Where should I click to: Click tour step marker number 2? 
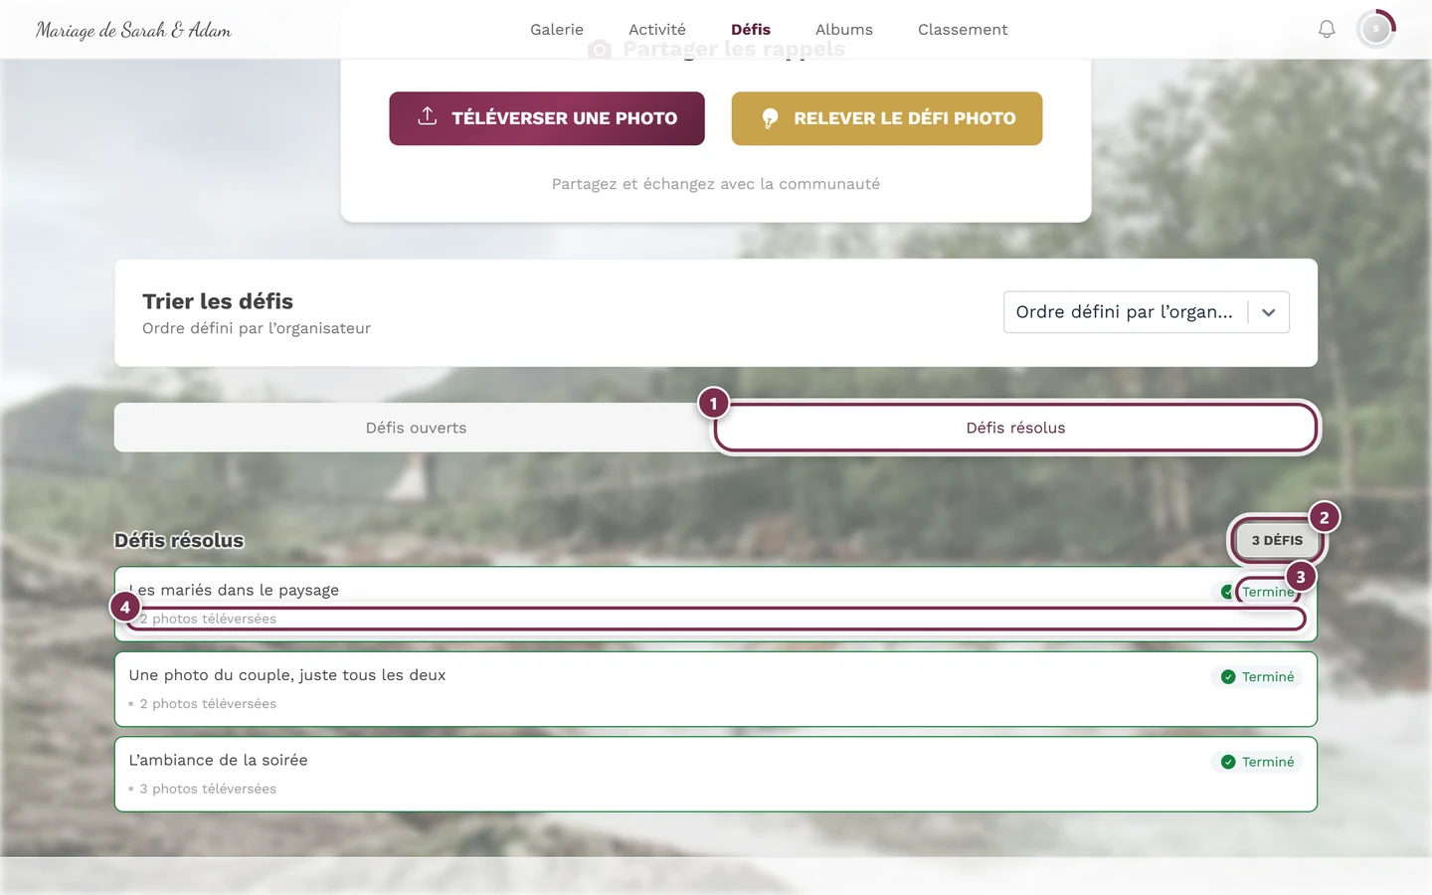coord(1324,517)
